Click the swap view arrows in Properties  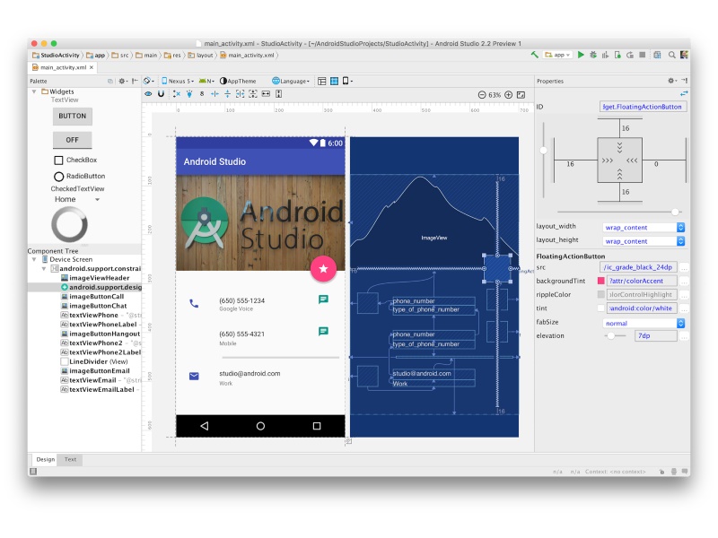point(684,93)
